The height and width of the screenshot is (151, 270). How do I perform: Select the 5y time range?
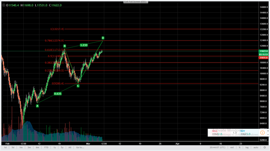click(62, 147)
